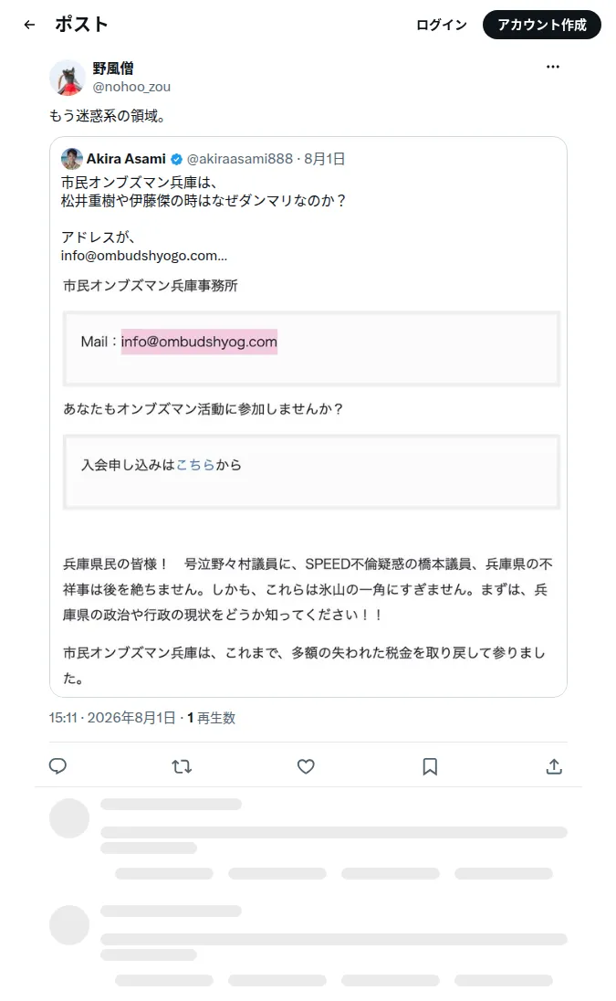Click the こちら link in the quoted image

click(195, 465)
